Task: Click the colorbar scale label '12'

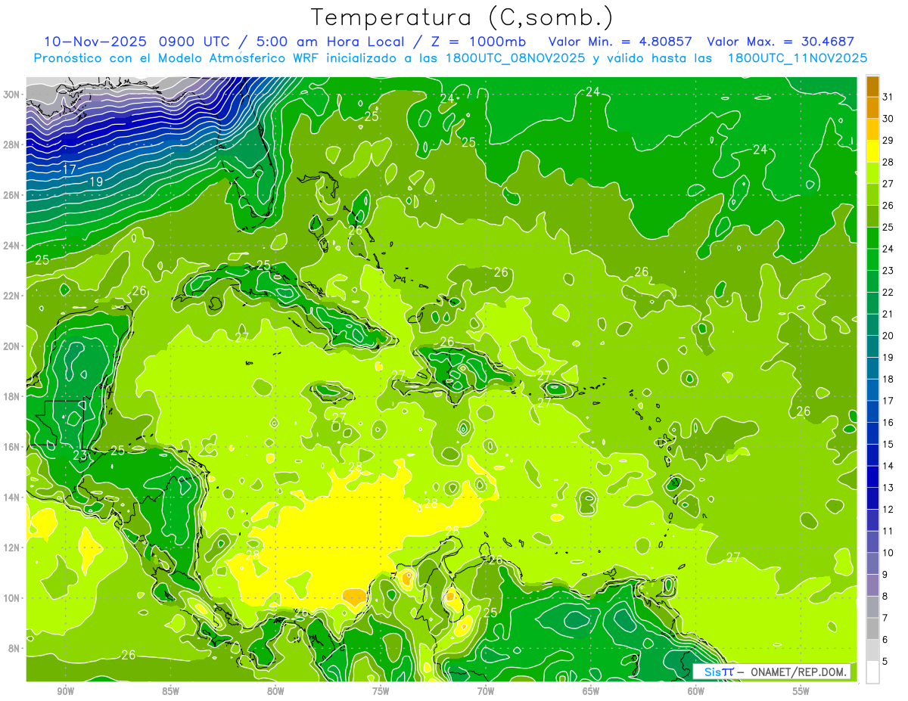Action: (x=888, y=509)
